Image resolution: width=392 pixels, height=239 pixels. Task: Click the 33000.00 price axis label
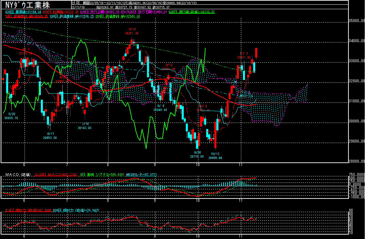point(357,61)
